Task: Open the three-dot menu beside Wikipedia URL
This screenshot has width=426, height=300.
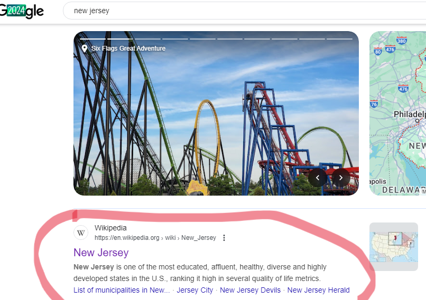Action: 224,238
